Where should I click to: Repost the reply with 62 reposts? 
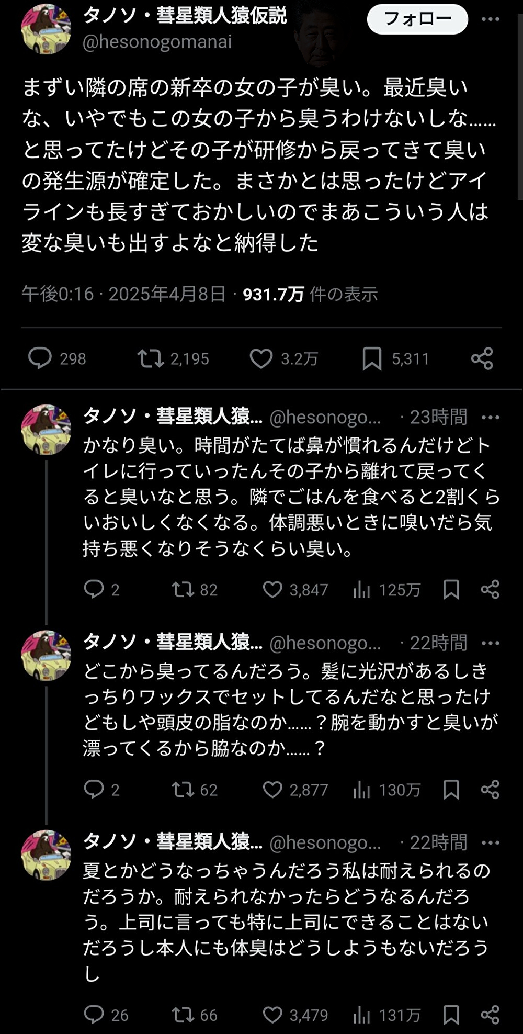(183, 790)
